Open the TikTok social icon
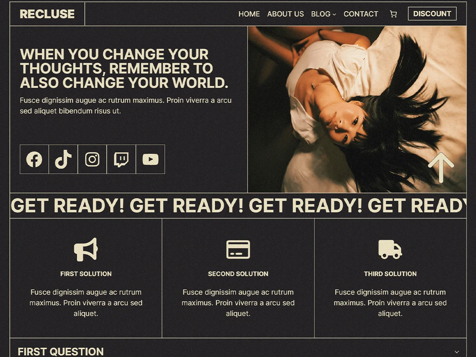 pos(63,159)
